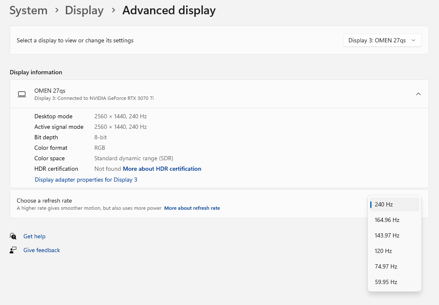The width and height of the screenshot is (439, 305).
Task: Click the Give feedback link
Action: click(42, 250)
